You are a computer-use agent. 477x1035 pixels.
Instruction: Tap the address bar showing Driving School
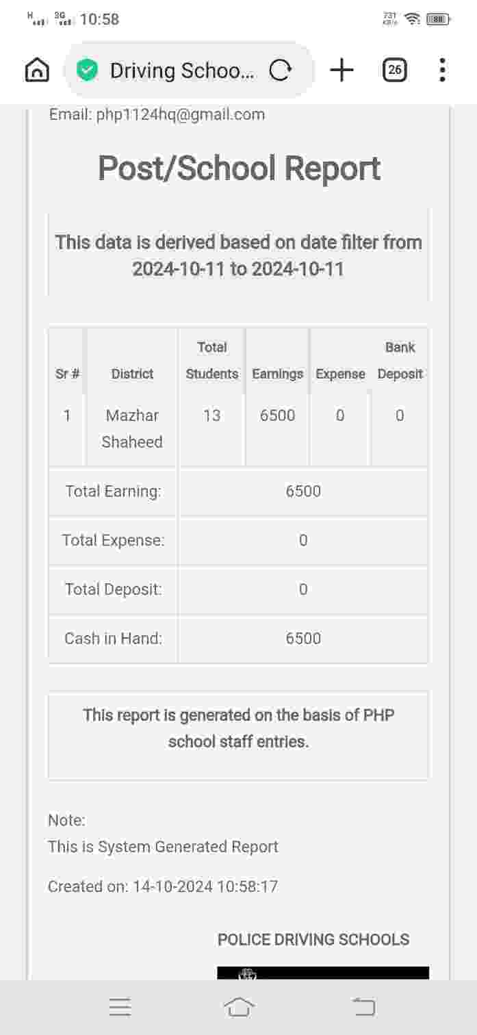[182, 70]
